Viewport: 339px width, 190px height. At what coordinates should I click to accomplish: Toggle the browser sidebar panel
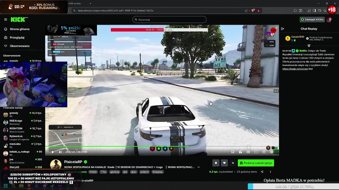[314, 11]
